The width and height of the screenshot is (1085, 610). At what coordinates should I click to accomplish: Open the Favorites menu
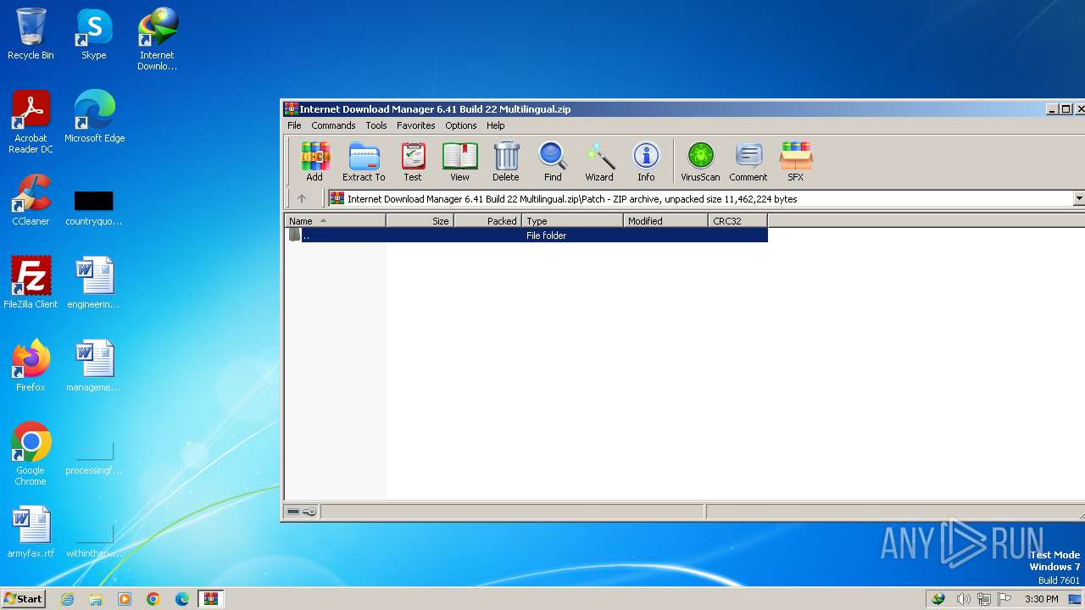pyautogui.click(x=416, y=125)
